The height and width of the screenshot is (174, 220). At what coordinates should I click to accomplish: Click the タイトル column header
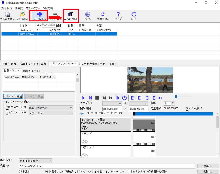[27, 25]
